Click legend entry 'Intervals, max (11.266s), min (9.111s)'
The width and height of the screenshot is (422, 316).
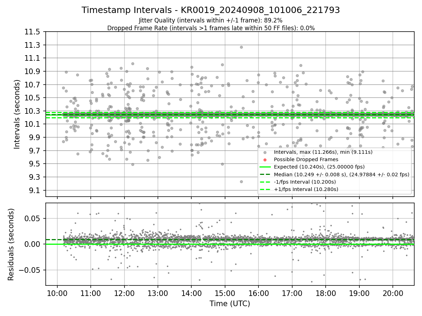click(x=323, y=152)
